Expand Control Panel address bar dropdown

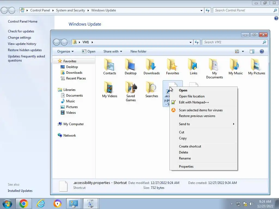[x=201, y=11]
